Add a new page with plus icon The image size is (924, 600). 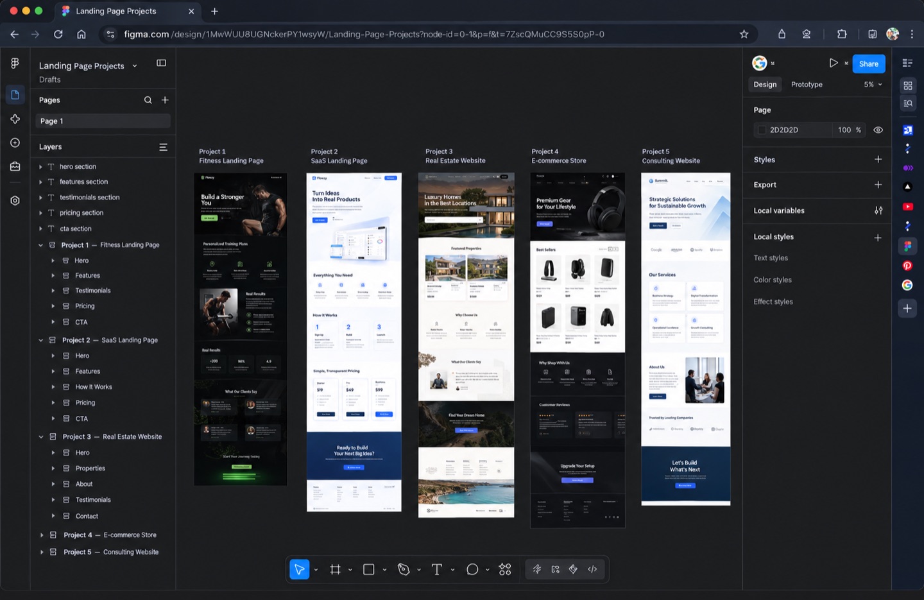[165, 100]
